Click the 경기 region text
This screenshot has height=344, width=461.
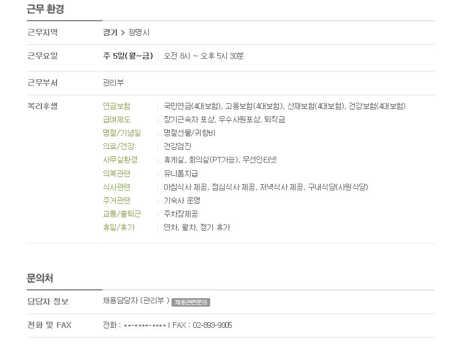click(x=110, y=32)
